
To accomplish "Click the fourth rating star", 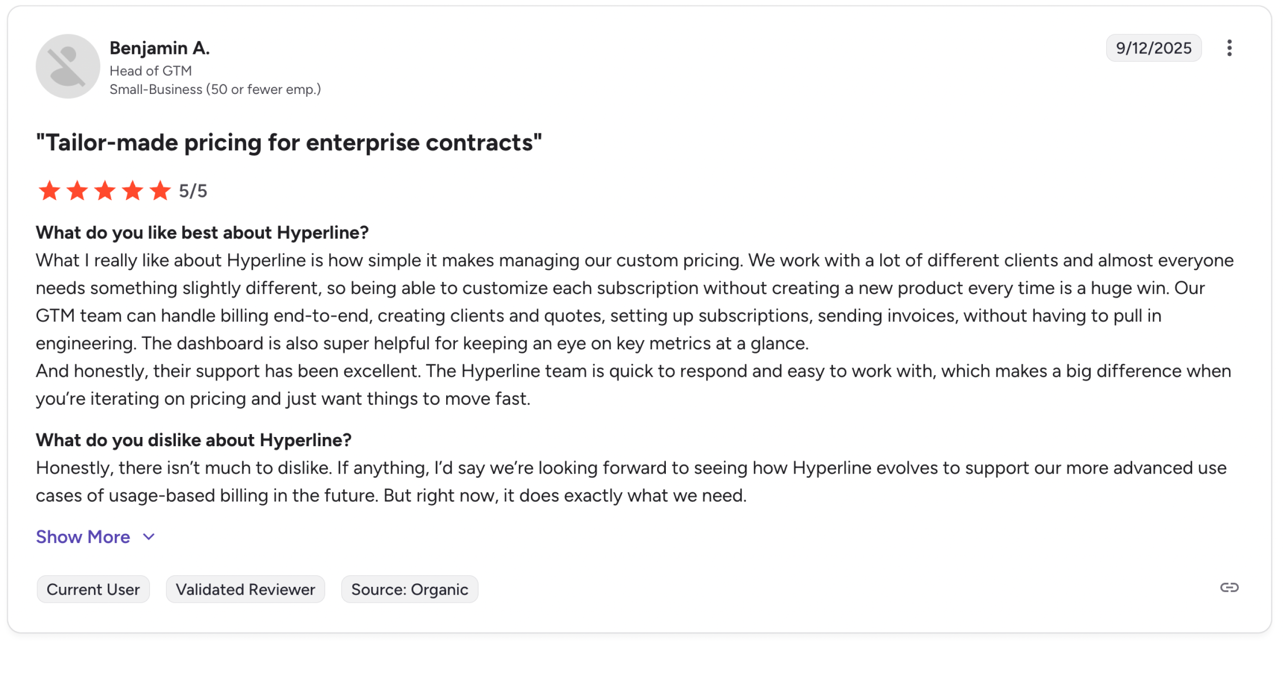I will 132,191.
